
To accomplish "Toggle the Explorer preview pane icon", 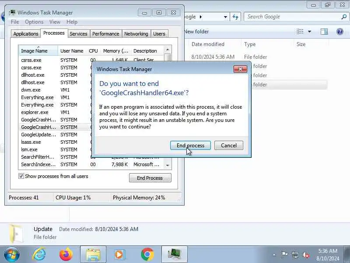I will [x=324, y=32].
